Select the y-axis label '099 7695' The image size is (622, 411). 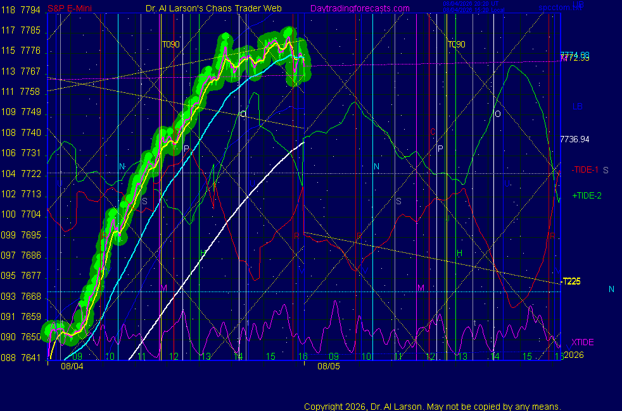20,235
